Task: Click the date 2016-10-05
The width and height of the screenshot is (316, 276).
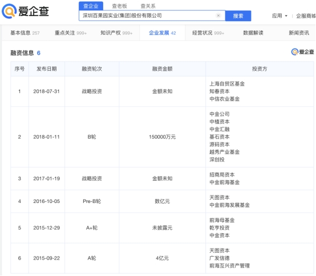Action: [x=47, y=201]
